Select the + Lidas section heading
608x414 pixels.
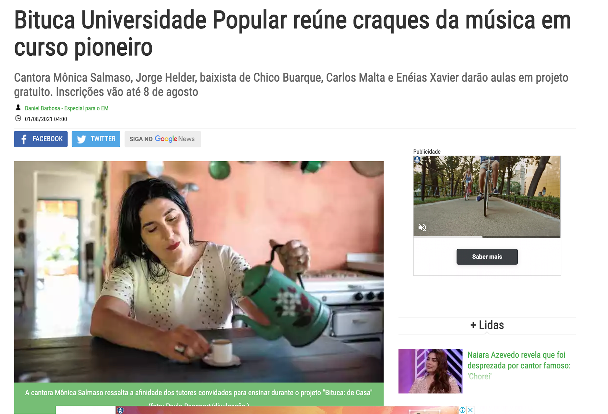[487, 325]
